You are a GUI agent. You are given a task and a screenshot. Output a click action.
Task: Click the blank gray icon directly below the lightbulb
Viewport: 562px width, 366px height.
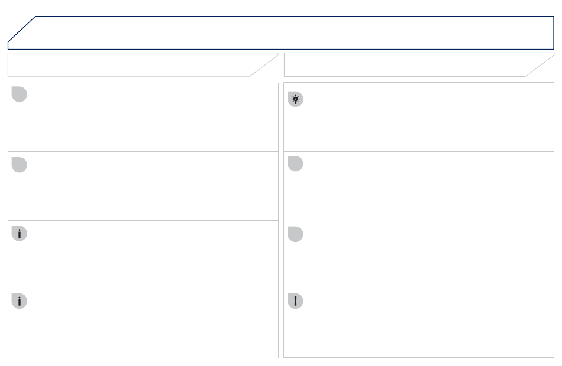point(295,164)
